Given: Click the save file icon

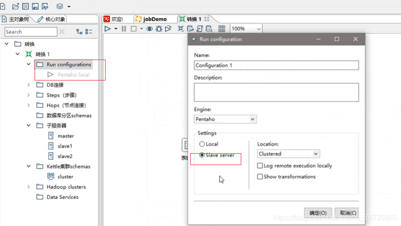Looking at the screenshot, I should click(36, 6).
